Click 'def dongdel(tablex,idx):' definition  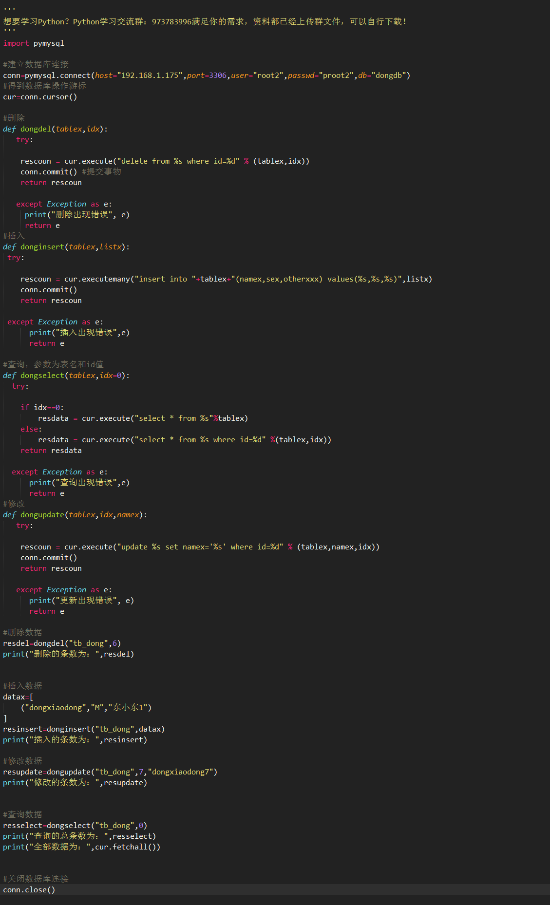click(56, 129)
